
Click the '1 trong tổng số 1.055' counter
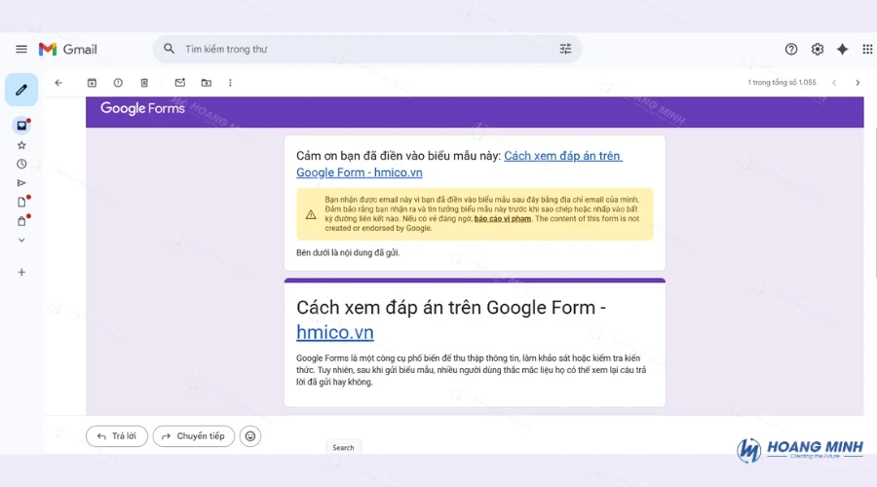tap(782, 82)
